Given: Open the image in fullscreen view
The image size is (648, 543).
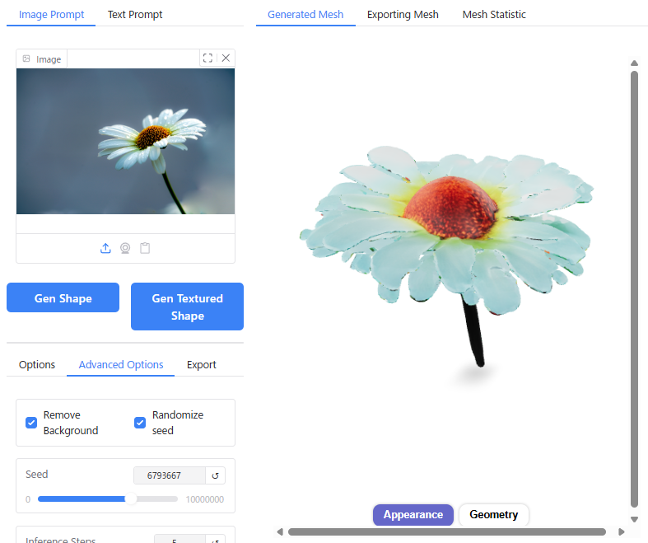Looking at the screenshot, I should coord(207,58).
